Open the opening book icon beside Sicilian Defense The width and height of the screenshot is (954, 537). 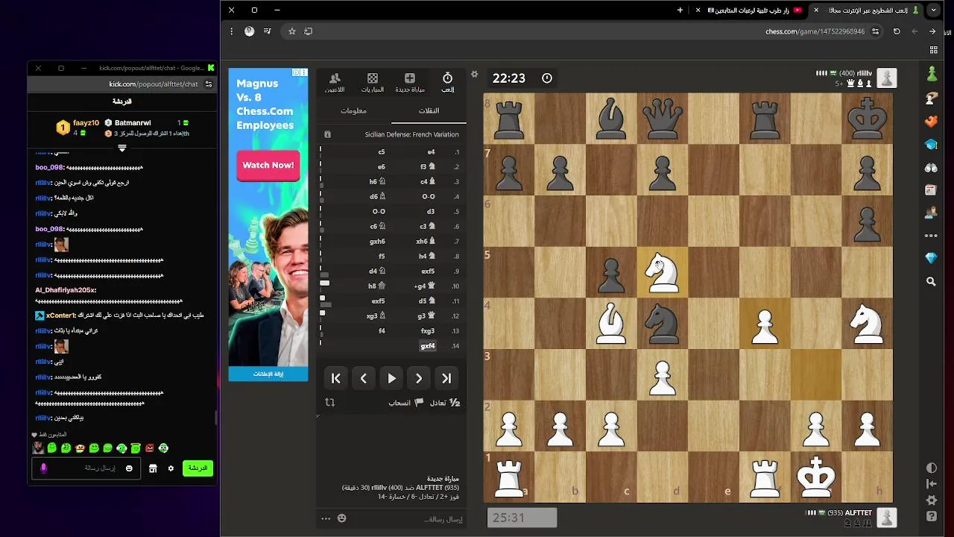pos(327,134)
